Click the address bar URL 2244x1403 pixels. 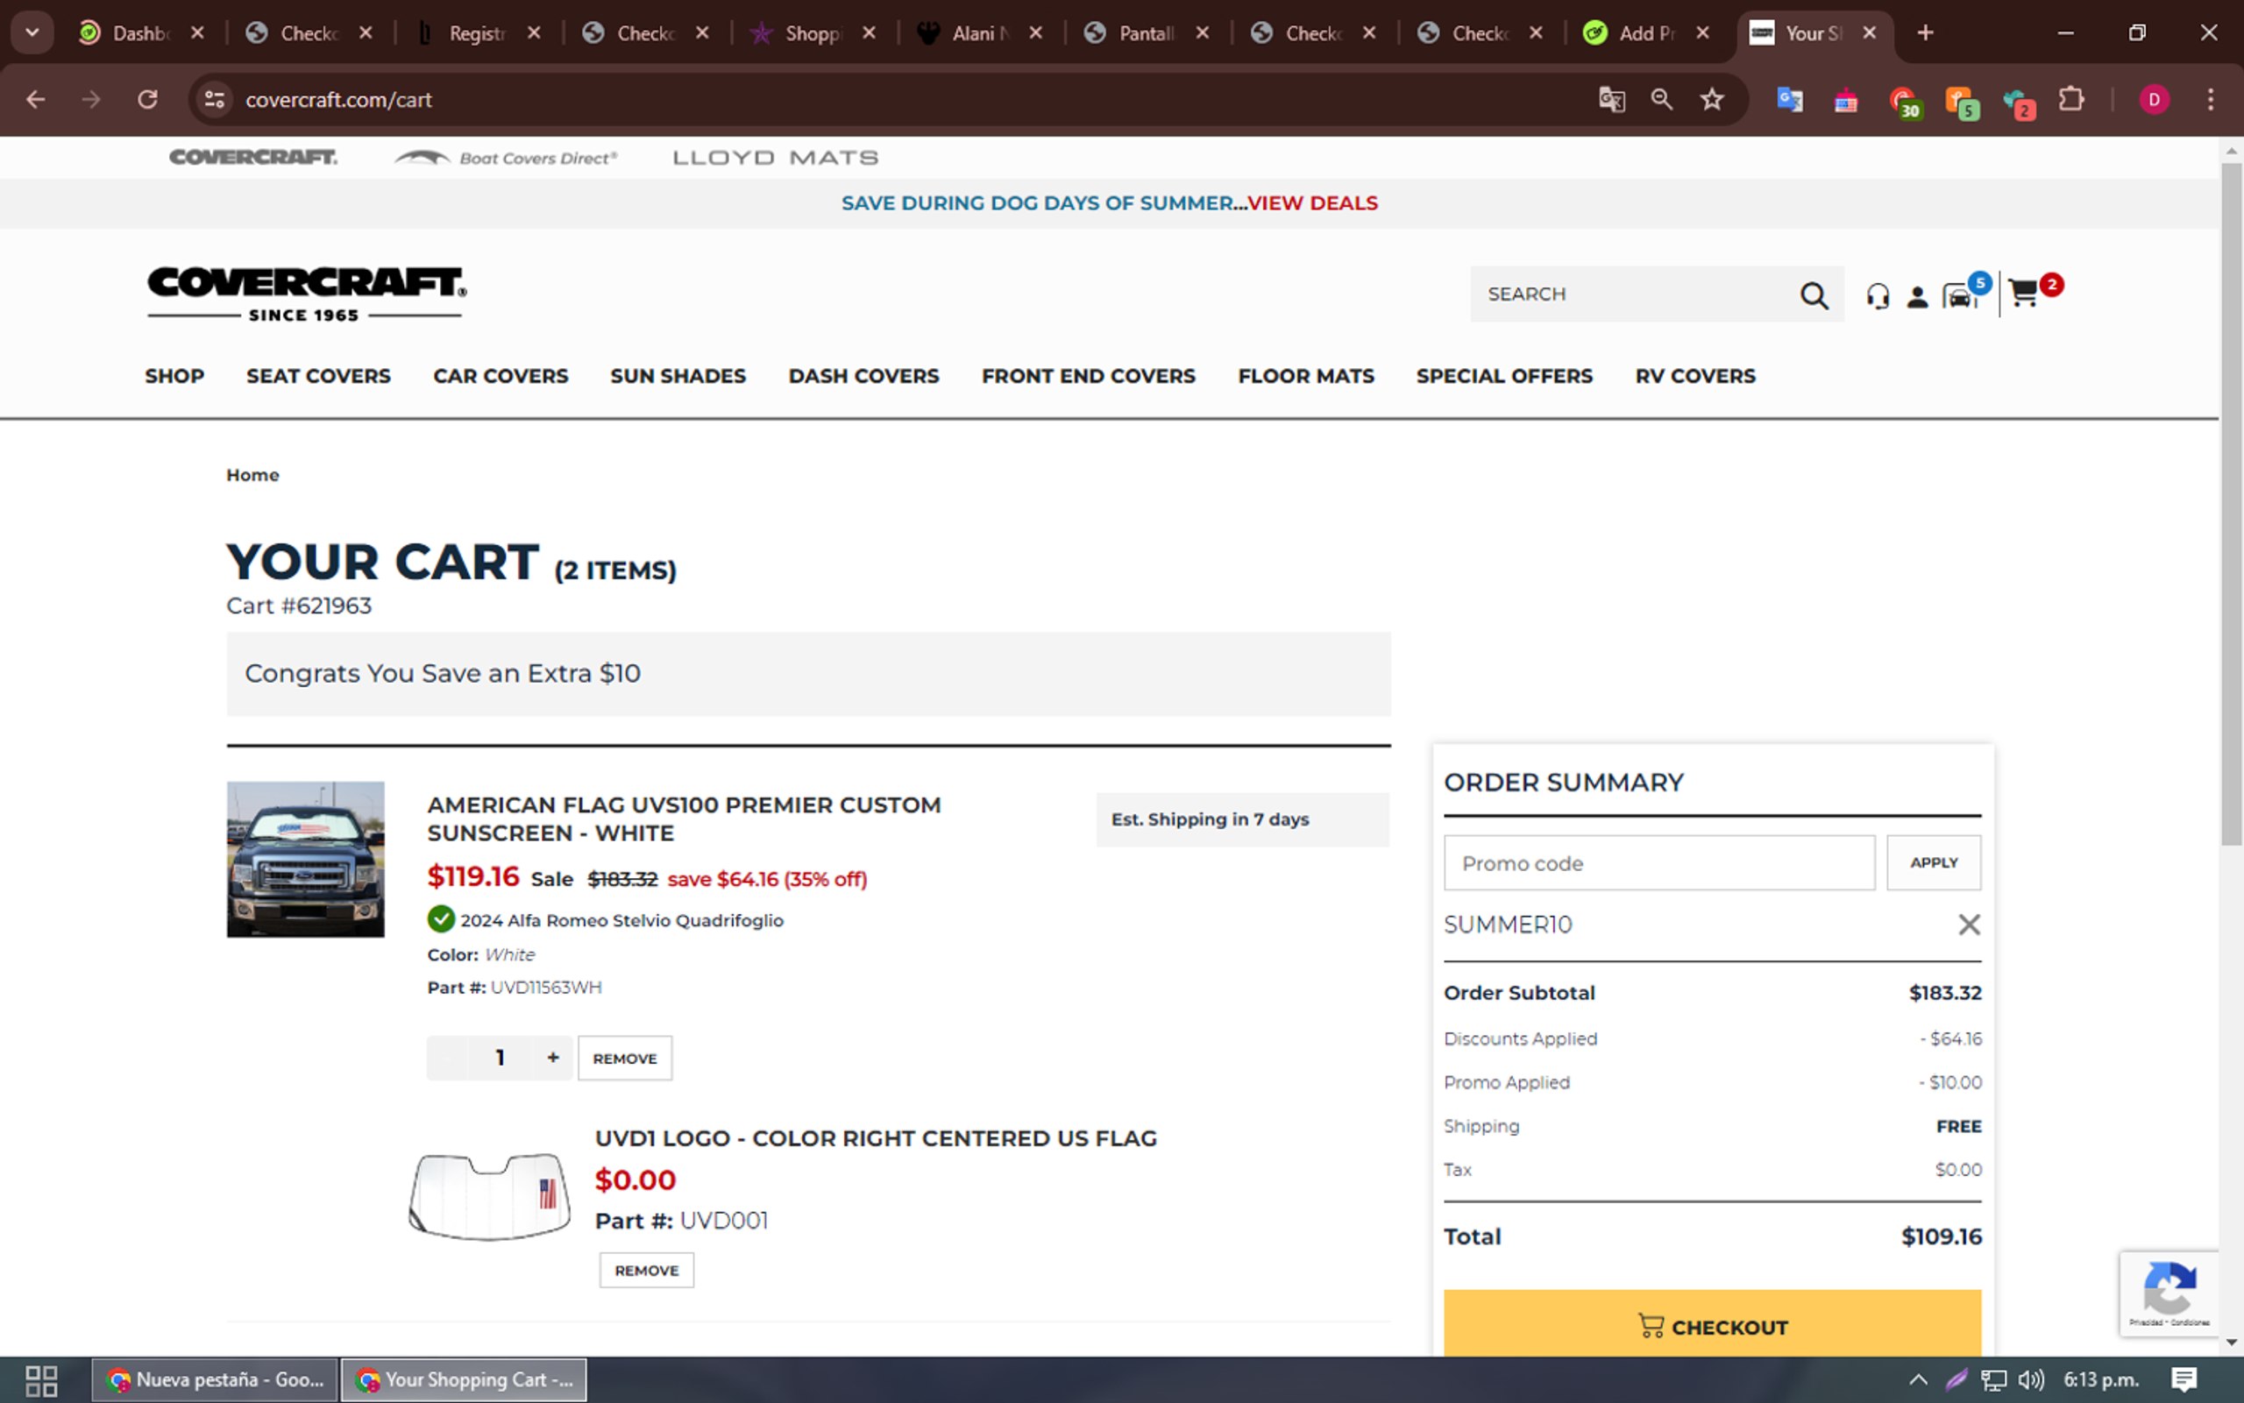(x=338, y=99)
